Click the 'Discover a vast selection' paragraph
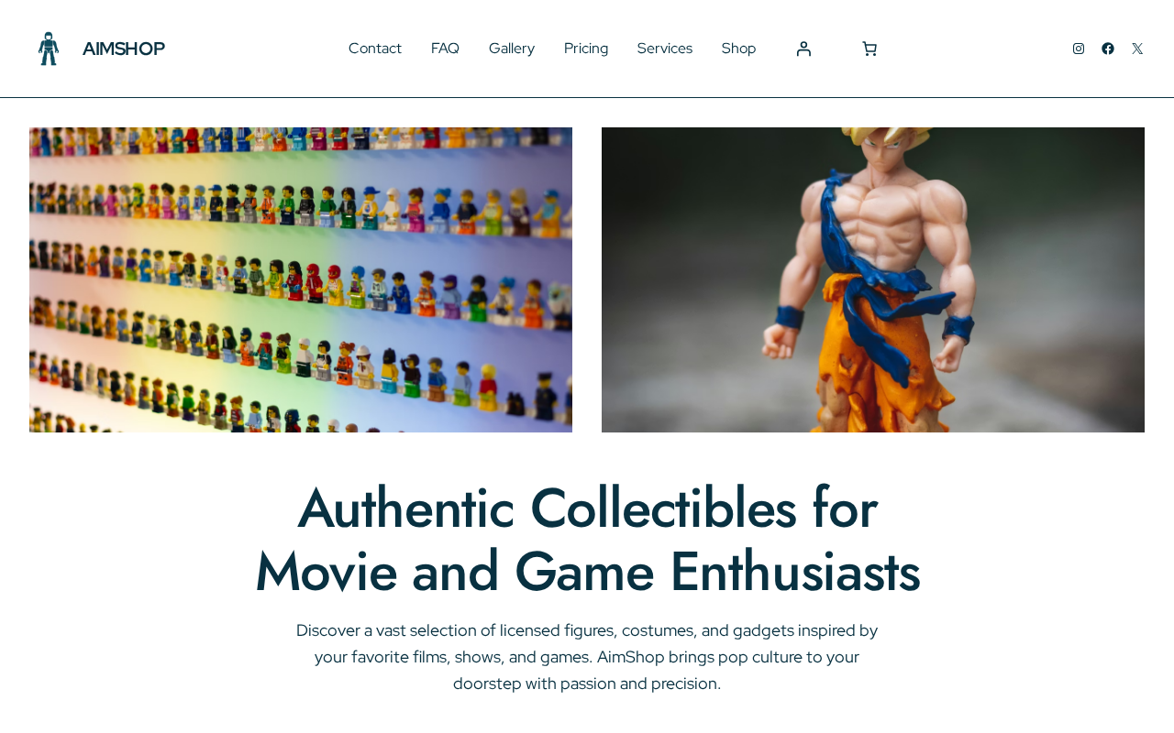 coord(587,657)
